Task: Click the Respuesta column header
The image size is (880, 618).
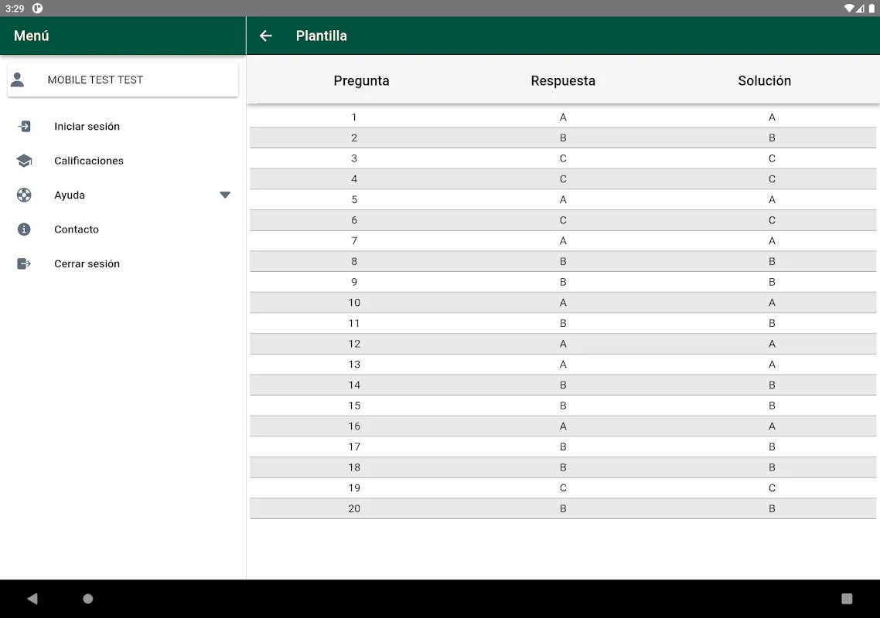Action: click(563, 81)
